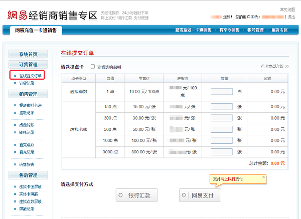
Task: Collapse the 订货管理 sidebar section
Action: 28,64
